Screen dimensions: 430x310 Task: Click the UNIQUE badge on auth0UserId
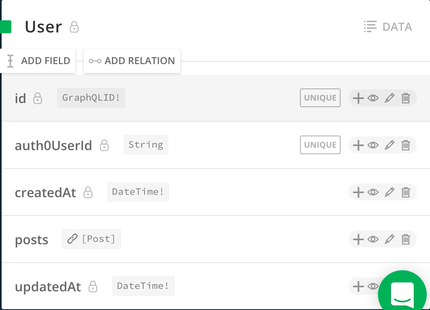point(320,144)
